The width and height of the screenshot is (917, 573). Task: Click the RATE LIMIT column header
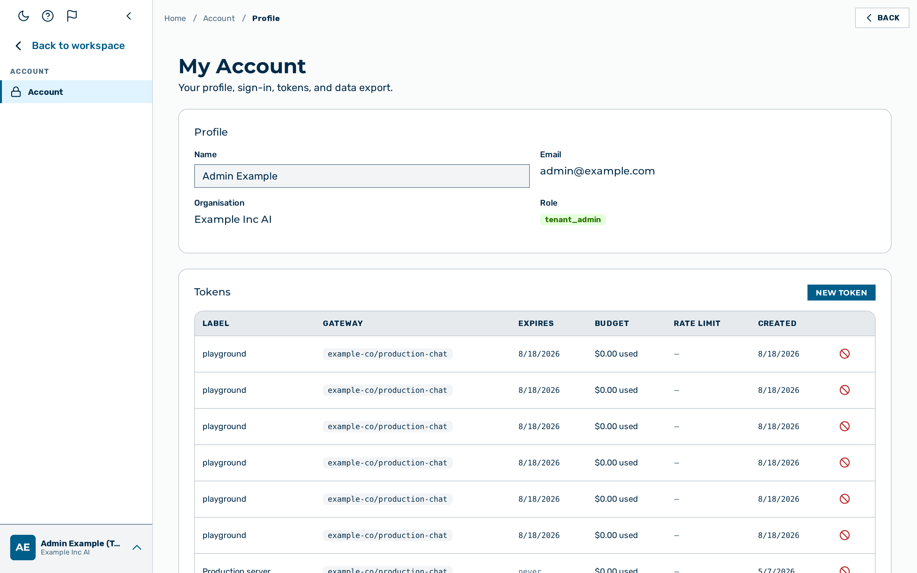[697, 323]
